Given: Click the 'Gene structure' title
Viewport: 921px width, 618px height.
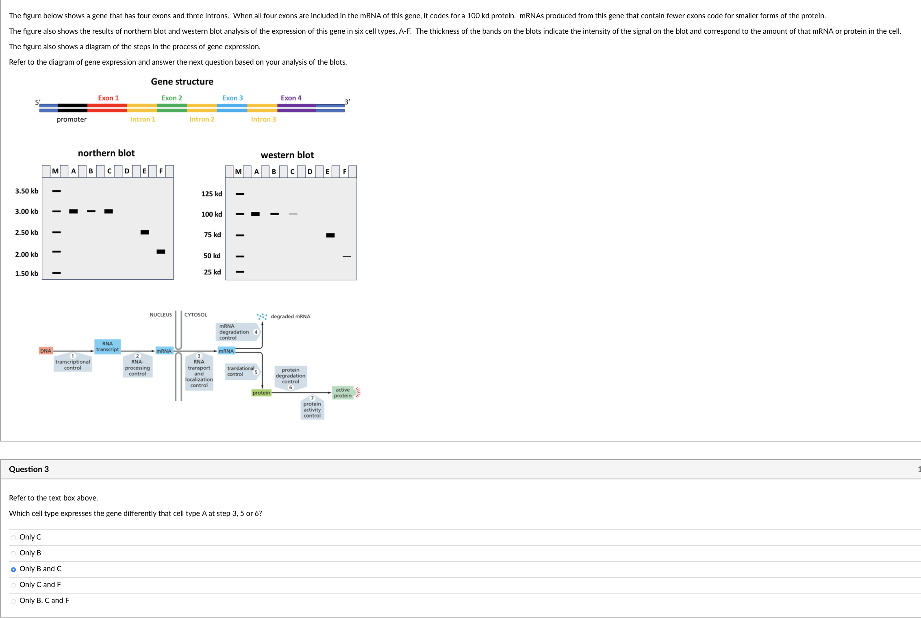Looking at the screenshot, I should tap(182, 82).
